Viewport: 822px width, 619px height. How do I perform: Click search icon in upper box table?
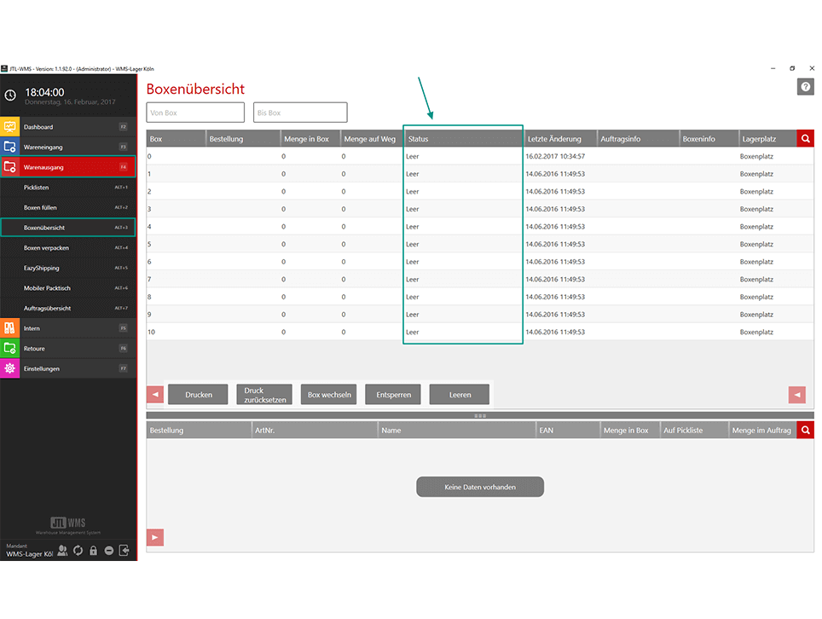[805, 139]
